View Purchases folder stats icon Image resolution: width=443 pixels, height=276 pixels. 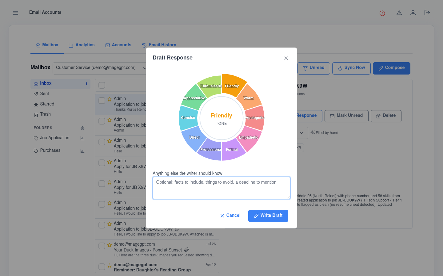click(x=82, y=151)
